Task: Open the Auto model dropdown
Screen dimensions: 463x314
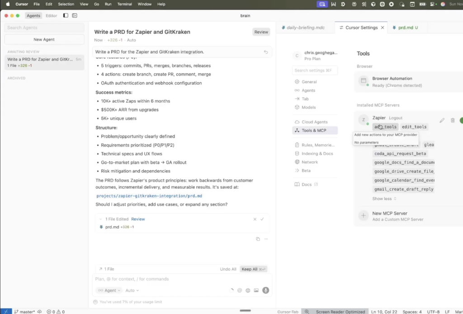Action: coord(132,291)
